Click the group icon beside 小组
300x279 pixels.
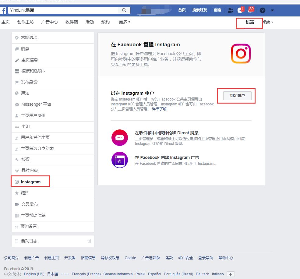pos(17,127)
